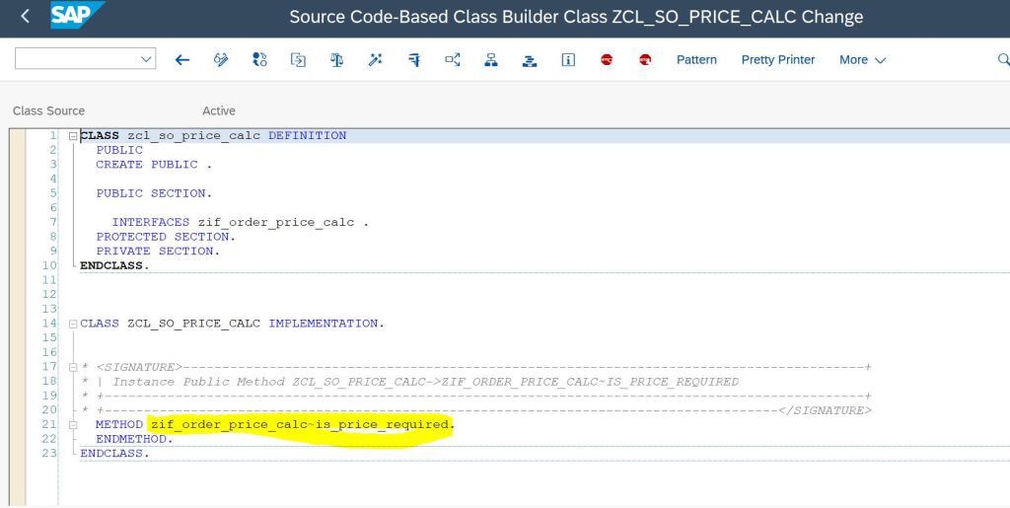Open the Where-Used List icon
Viewport: 1010px width, 508px height.
[x=453, y=60]
